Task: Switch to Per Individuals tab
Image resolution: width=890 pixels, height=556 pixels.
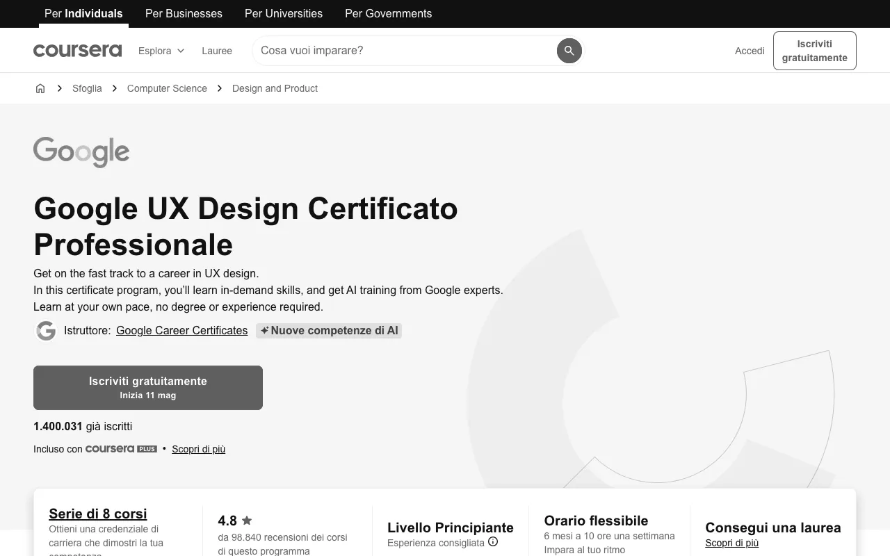Action: coord(83,13)
